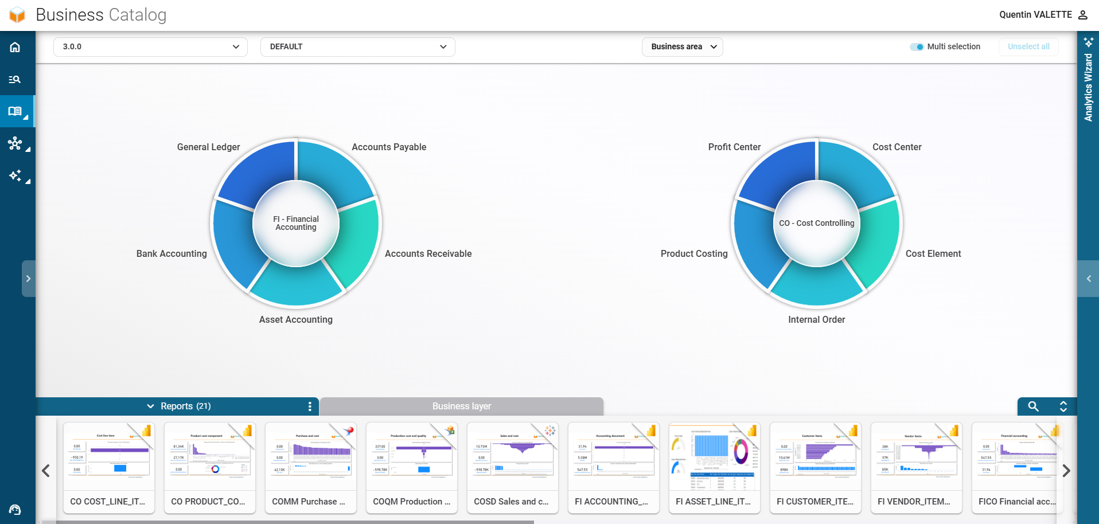Open the Business area dropdown
The height and width of the screenshot is (524, 1099).
pyautogui.click(x=683, y=47)
